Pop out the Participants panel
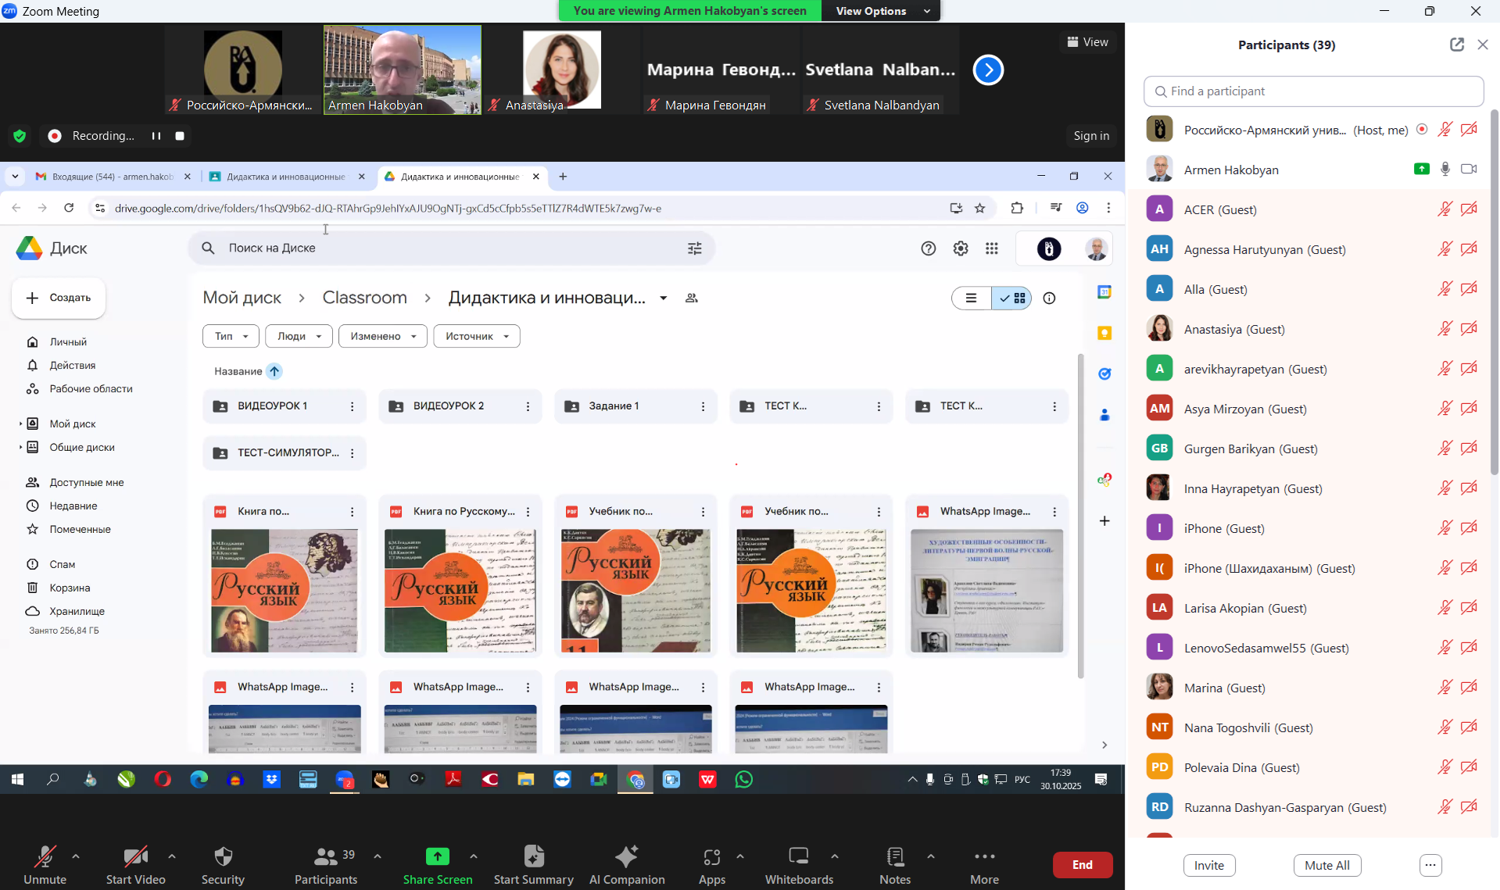 tap(1456, 45)
